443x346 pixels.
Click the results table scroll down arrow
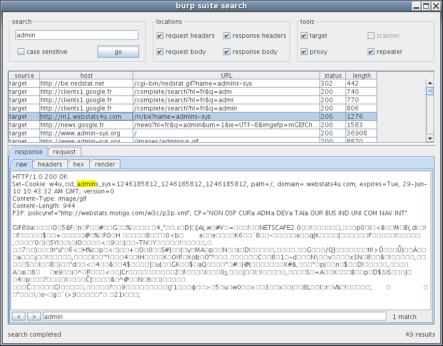430,138
